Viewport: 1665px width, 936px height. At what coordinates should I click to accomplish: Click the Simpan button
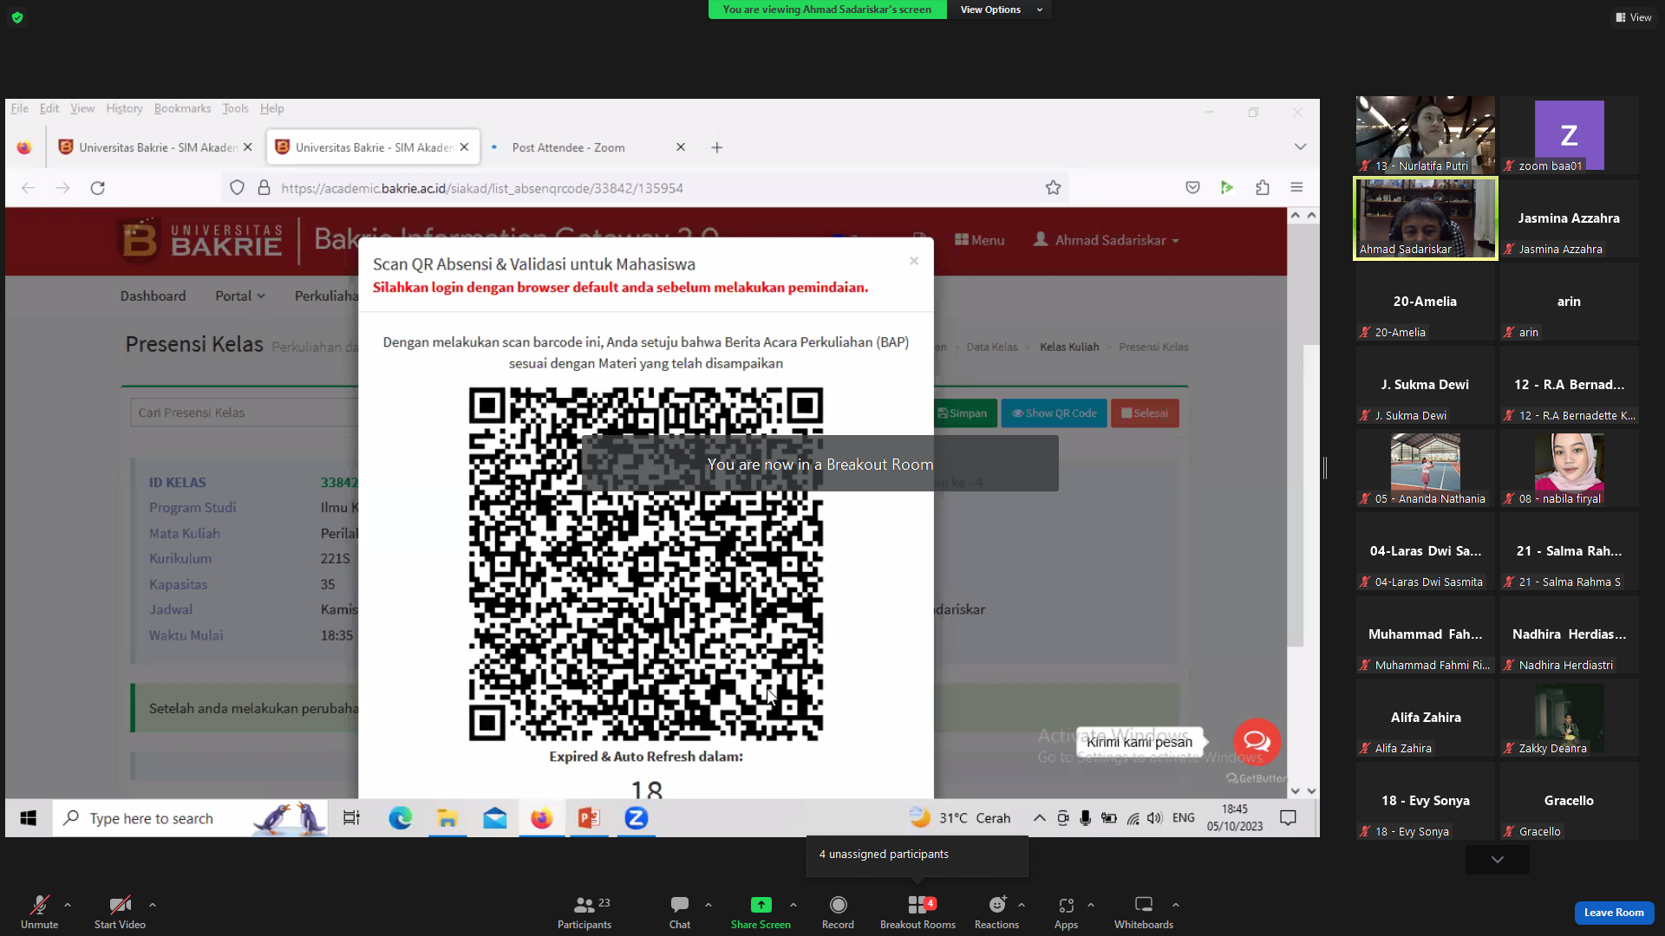[x=963, y=413]
